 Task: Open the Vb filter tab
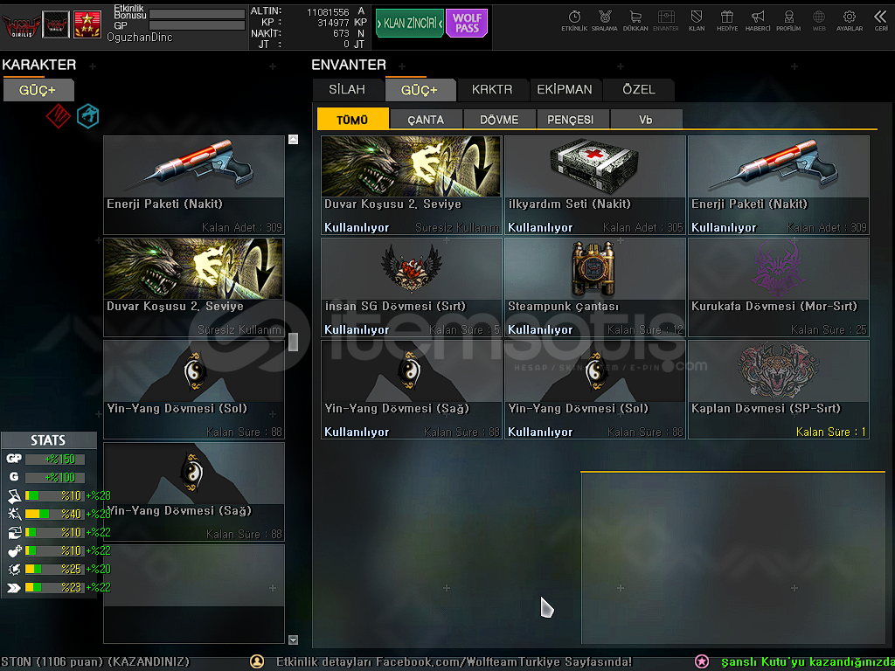click(x=646, y=119)
